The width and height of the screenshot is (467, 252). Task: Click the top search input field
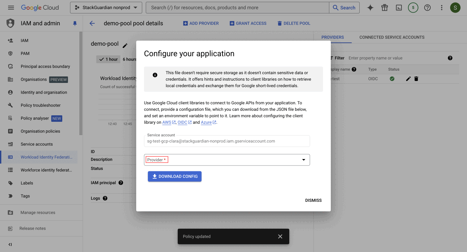(x=237, y=8)
